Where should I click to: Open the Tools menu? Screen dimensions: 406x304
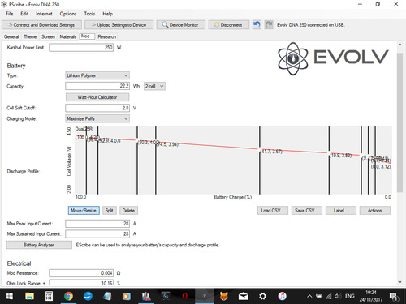click(89, 14)
